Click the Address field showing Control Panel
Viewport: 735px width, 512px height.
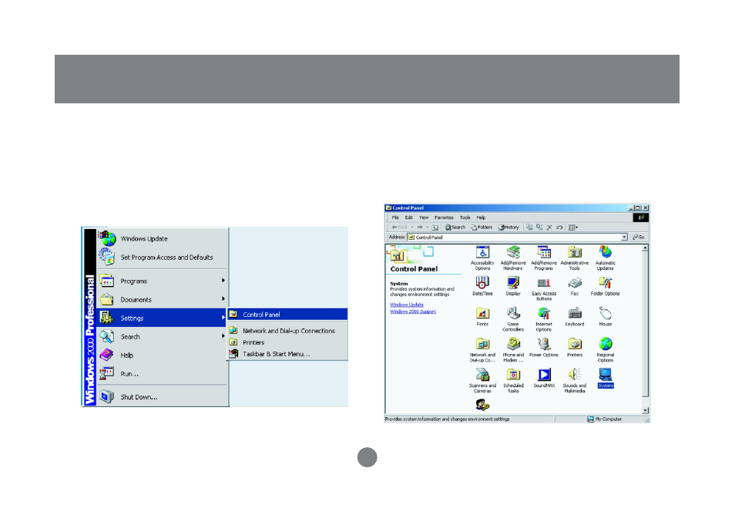518,237
